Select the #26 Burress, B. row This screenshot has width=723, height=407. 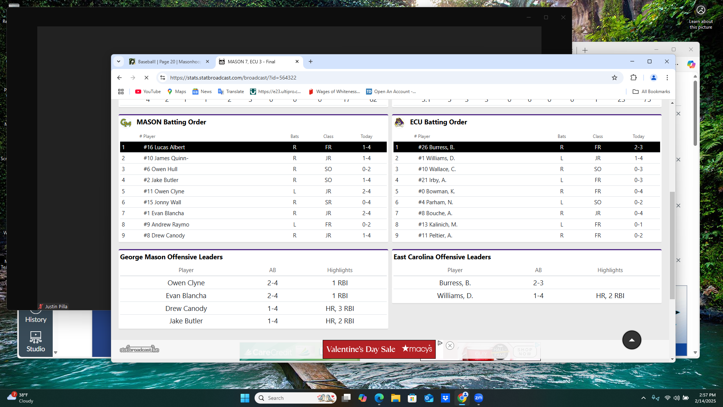pyautogui.click(x=527, y=147)
